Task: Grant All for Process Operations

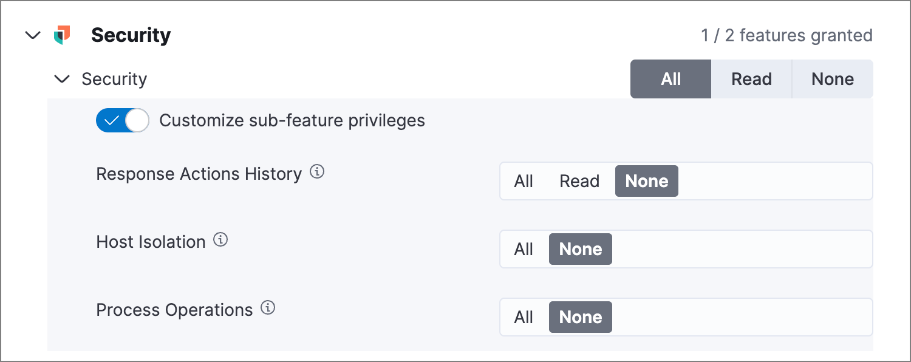Action: 525,316
